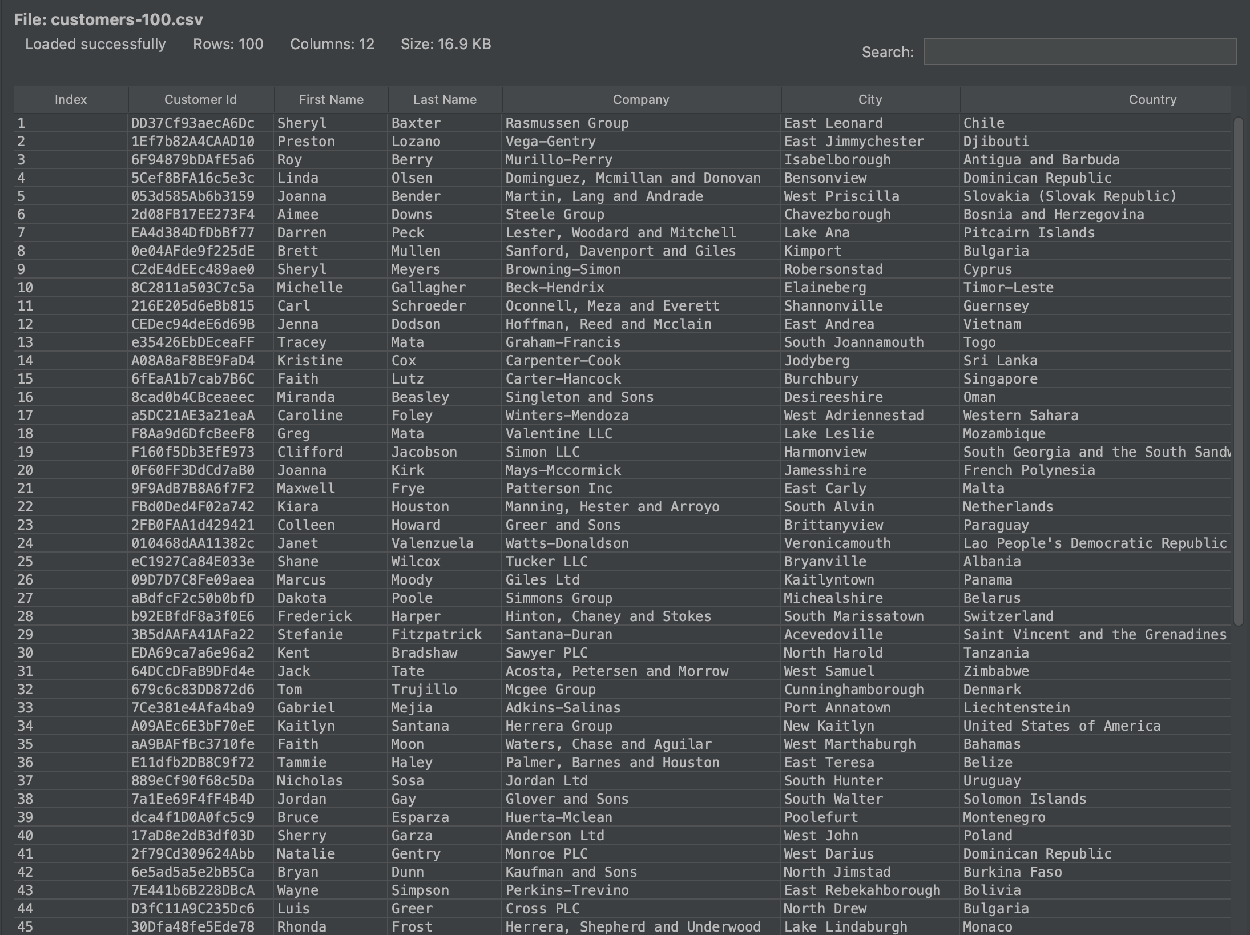The height and width of the screenshot is (935, 1250).
Task: Click the customers-100.csv file title
Action: 109,19
